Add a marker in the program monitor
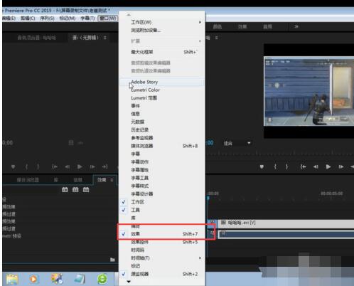 pyautogui.click(x=262, y=167)
